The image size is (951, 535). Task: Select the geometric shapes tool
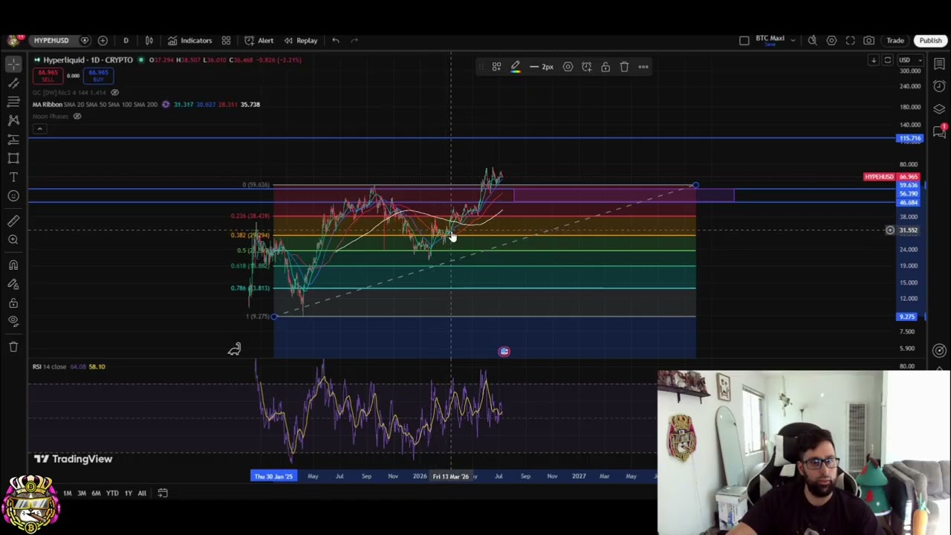[13, 158]
